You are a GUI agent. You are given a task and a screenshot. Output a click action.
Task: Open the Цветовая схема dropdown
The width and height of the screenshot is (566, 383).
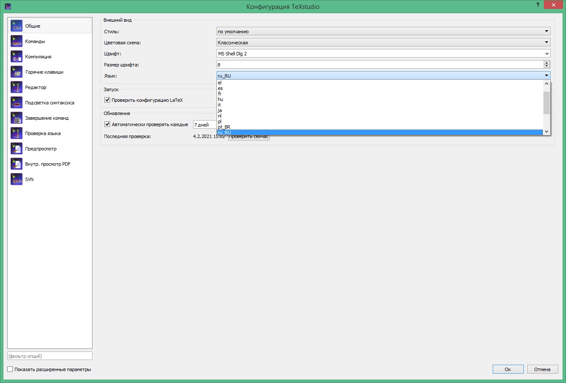pos(384,43)
